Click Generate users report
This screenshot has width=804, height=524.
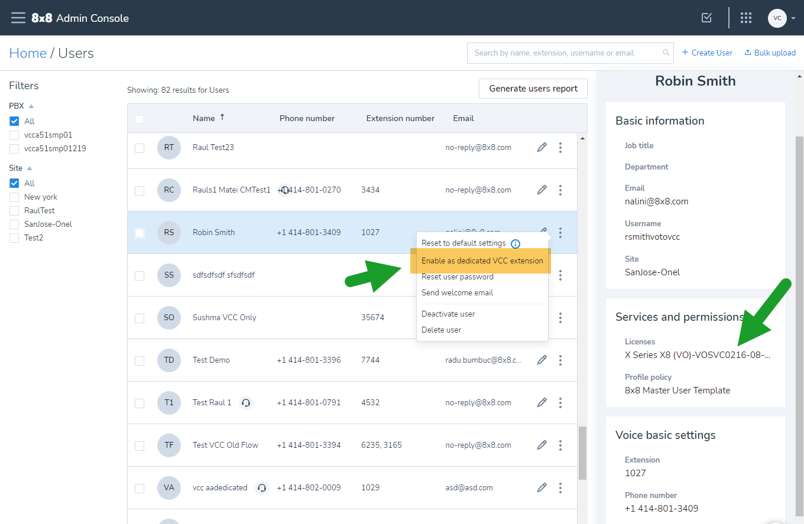pyautogui.click(x=533, y=89)
